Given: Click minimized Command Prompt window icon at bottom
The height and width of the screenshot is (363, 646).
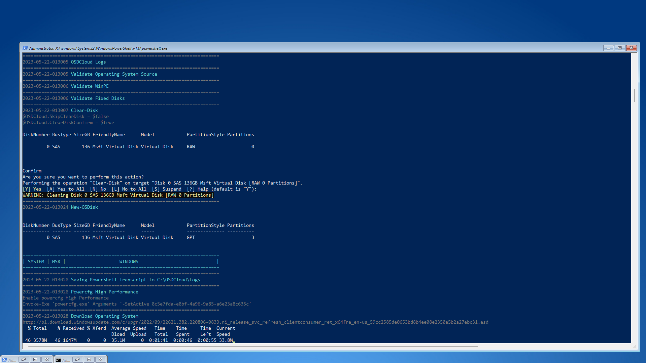Looking at the screenshot, I should tap(58, 360).
